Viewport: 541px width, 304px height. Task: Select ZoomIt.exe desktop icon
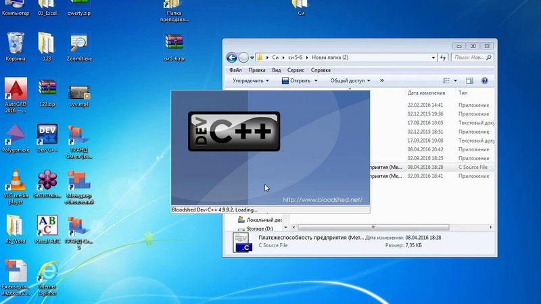[x=79, y=47]
